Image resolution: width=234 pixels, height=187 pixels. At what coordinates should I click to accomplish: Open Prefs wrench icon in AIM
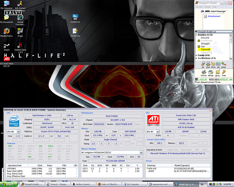[224, 73]
